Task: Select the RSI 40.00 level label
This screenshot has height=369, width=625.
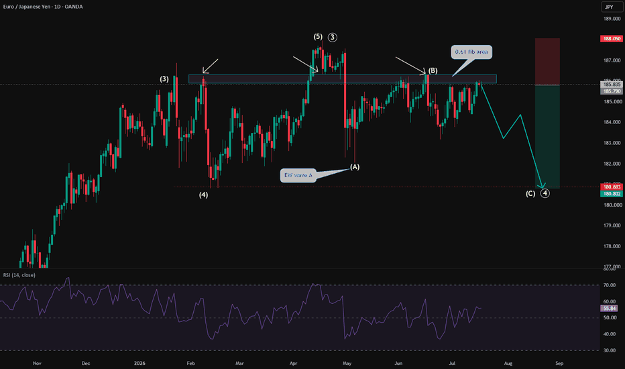Action: click(610, 334)
